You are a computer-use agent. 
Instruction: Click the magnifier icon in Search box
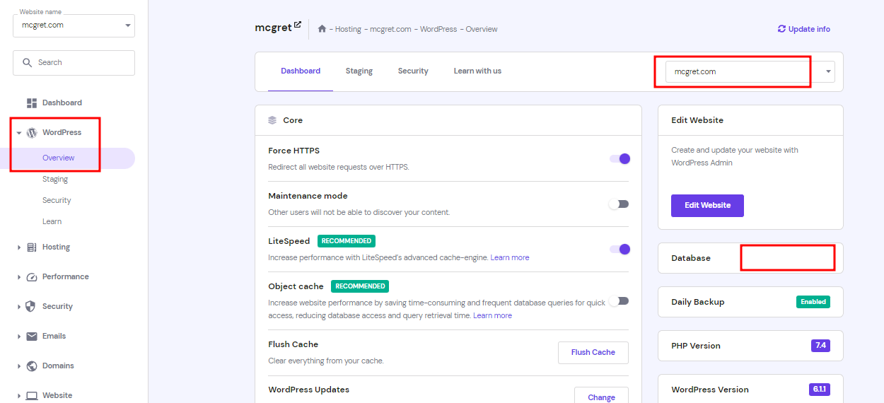28,62
